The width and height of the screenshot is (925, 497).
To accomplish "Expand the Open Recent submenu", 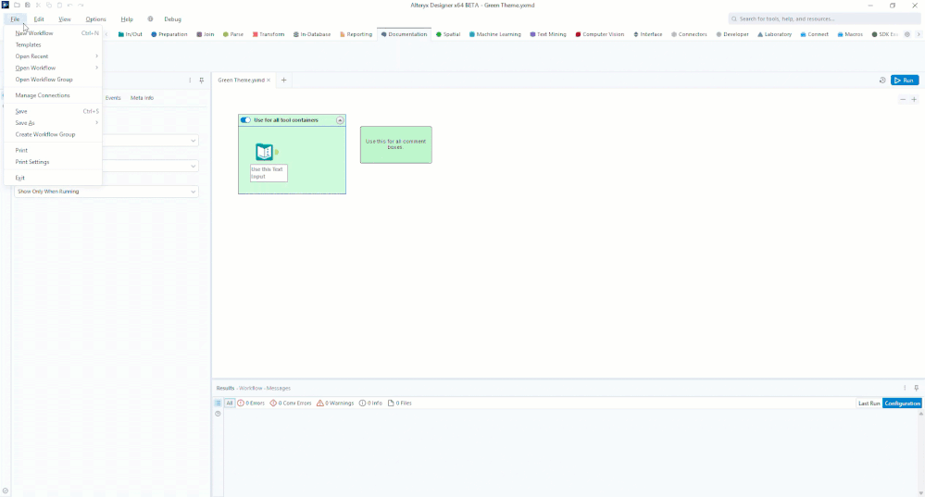I will coord(53,56).
